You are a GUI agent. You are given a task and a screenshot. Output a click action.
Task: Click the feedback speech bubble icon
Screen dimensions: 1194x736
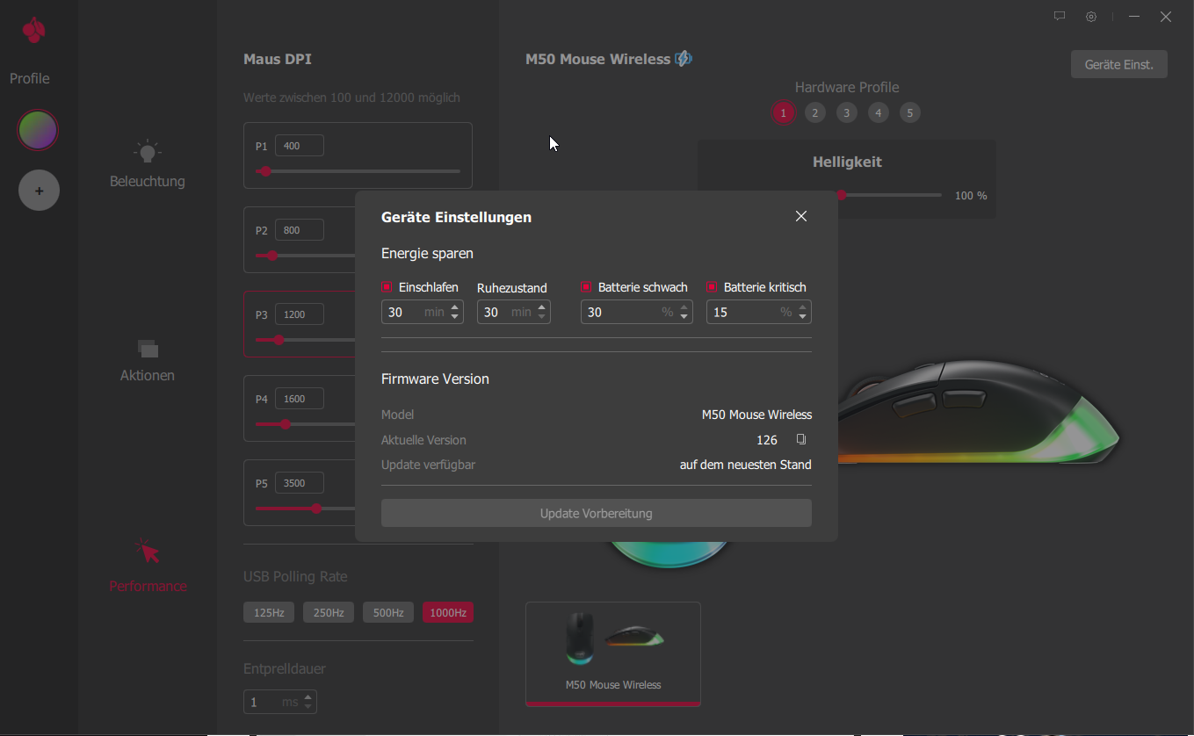(x=1060, y=16)
